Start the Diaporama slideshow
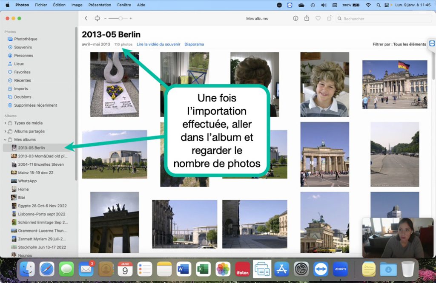This screenshot has width=436, height=283. coord(194,44)
